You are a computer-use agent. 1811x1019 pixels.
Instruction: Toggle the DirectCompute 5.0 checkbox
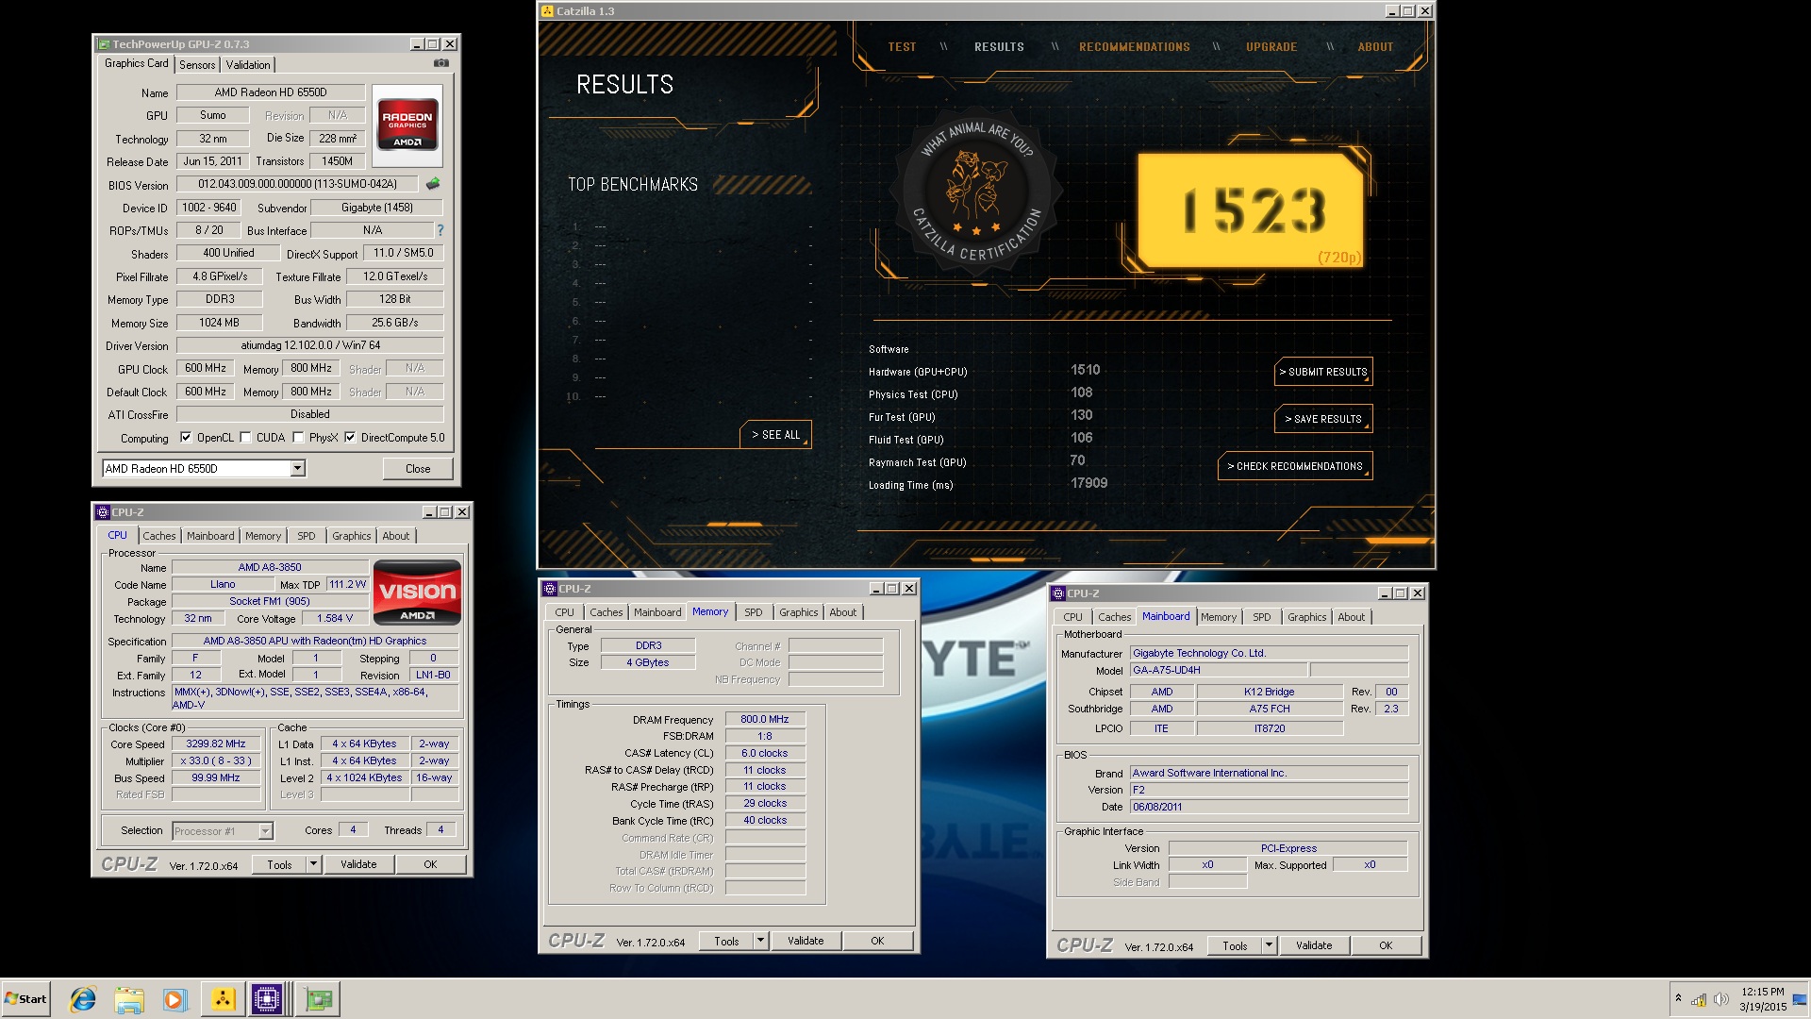coord(350,438)
